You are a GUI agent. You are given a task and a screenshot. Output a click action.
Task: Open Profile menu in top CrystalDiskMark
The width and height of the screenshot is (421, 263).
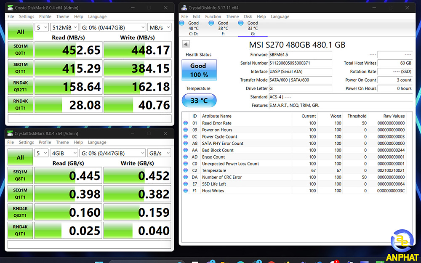click(45, 16)
